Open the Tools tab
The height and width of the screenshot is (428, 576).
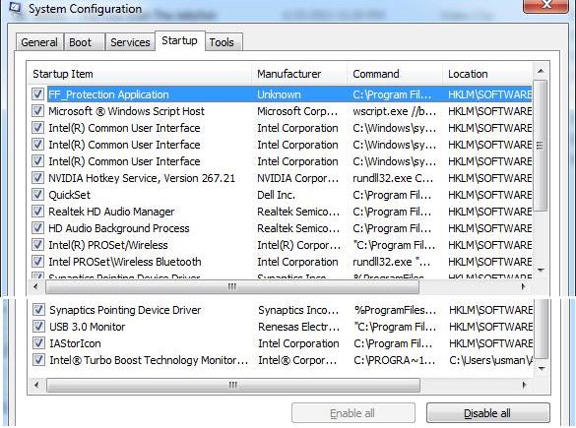(x=224, y=42)
